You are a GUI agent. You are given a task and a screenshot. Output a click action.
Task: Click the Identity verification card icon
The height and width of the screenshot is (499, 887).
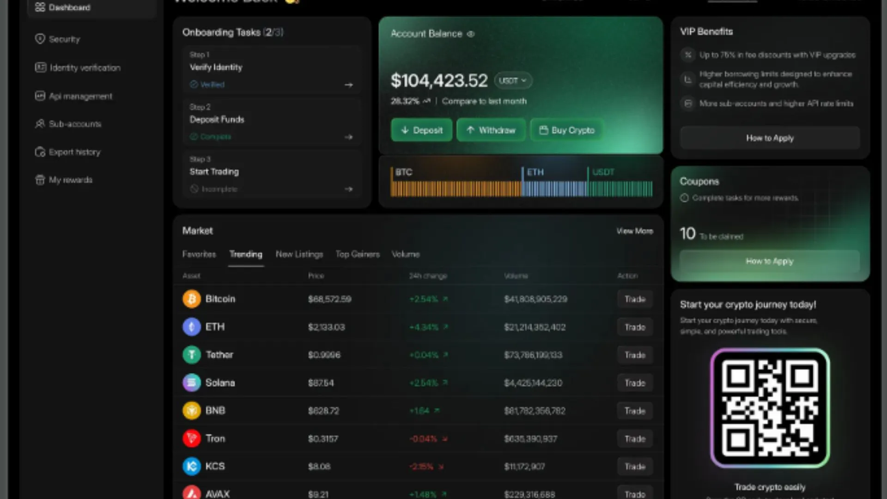click(x=40, y=67)
